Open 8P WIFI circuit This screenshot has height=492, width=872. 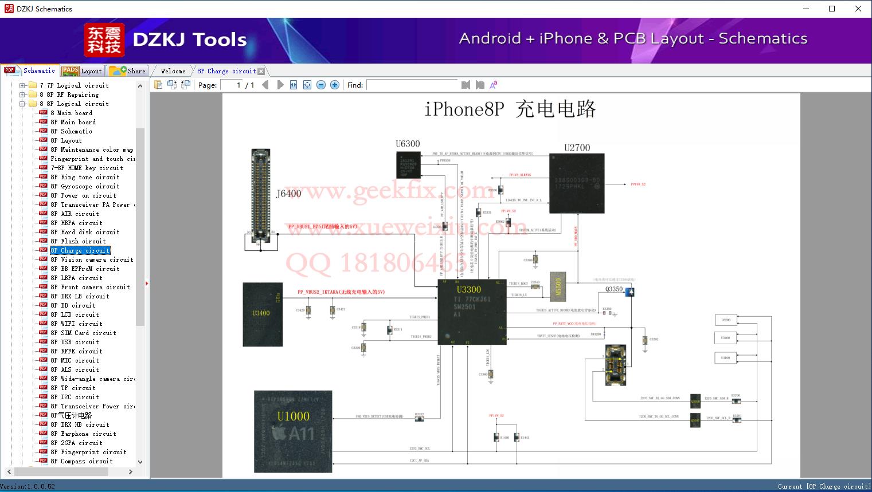coord(76,324)
